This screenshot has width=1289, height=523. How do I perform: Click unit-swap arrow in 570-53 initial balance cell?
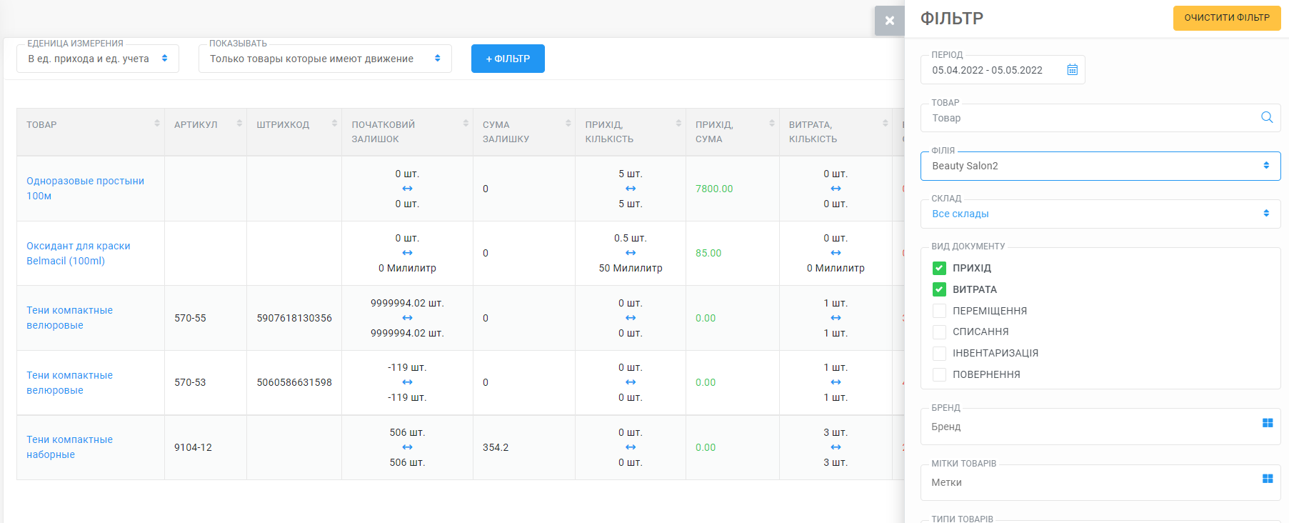click(x=407, y=382)
